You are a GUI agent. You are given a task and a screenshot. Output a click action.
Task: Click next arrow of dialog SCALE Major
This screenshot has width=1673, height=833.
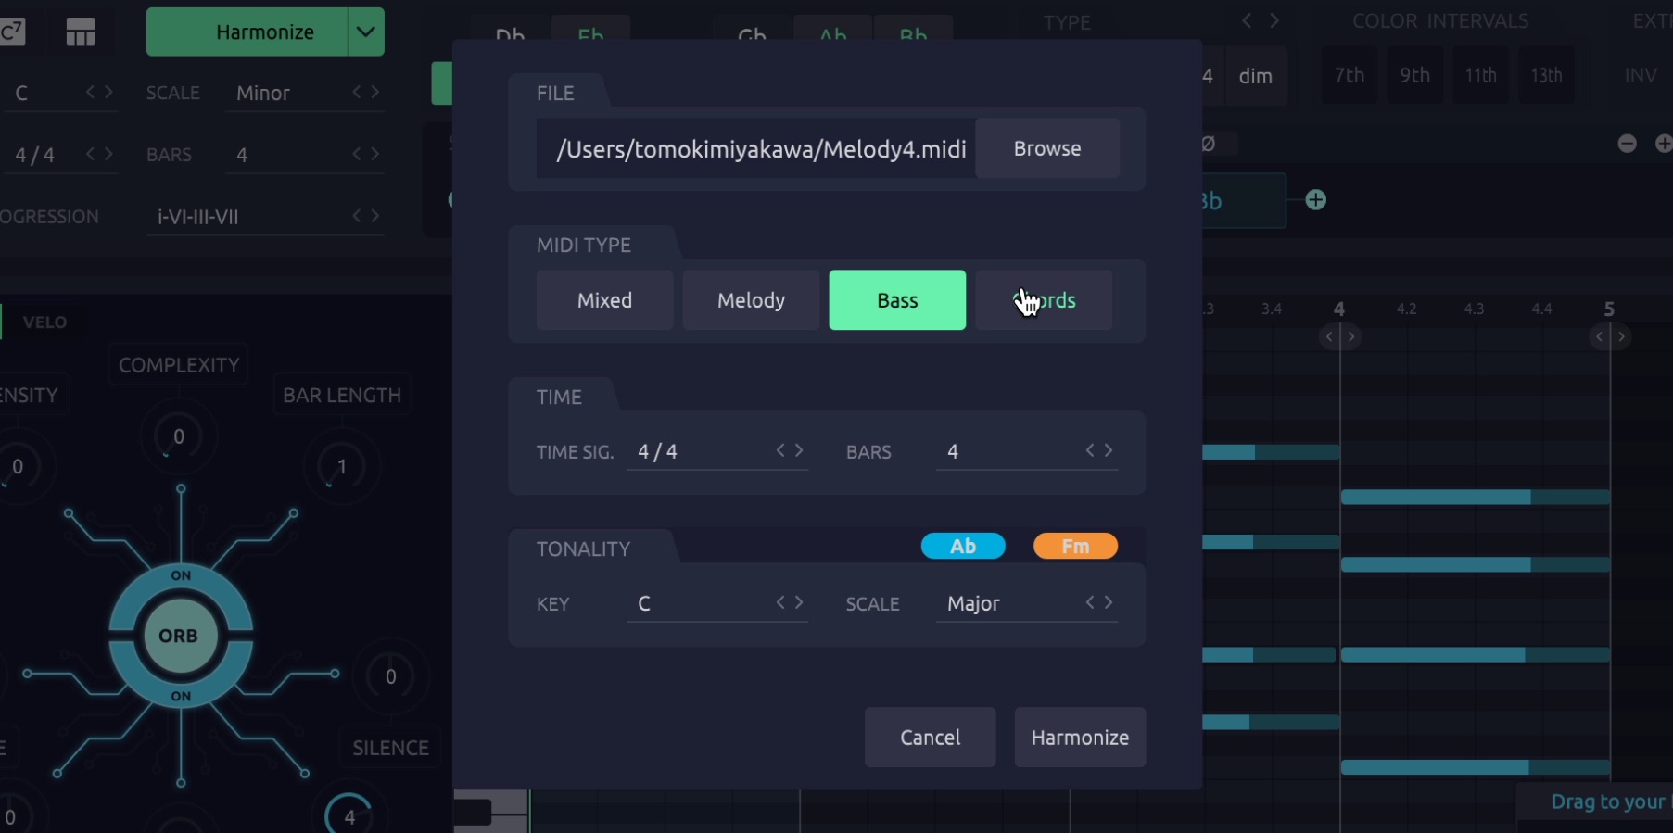pyautogui.click(x=1109, y=602)
